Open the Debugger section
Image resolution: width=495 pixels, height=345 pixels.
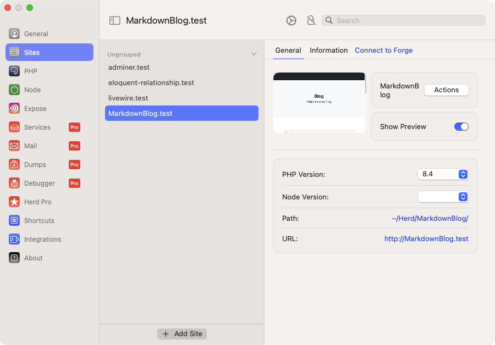click(39, 183)
